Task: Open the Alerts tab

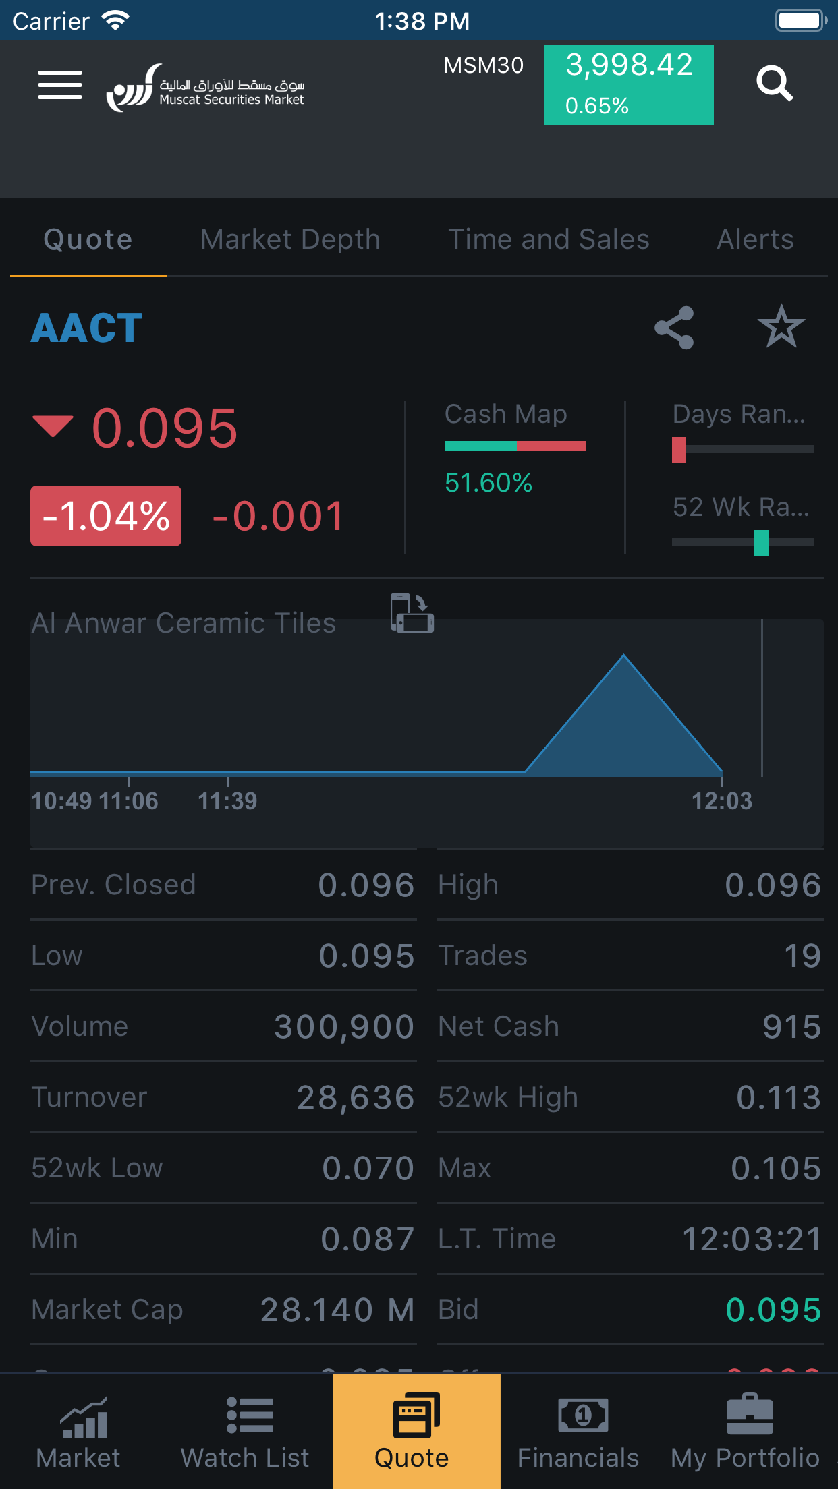Action: click(755, 239)
